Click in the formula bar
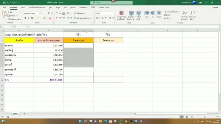 pos(124,27)
